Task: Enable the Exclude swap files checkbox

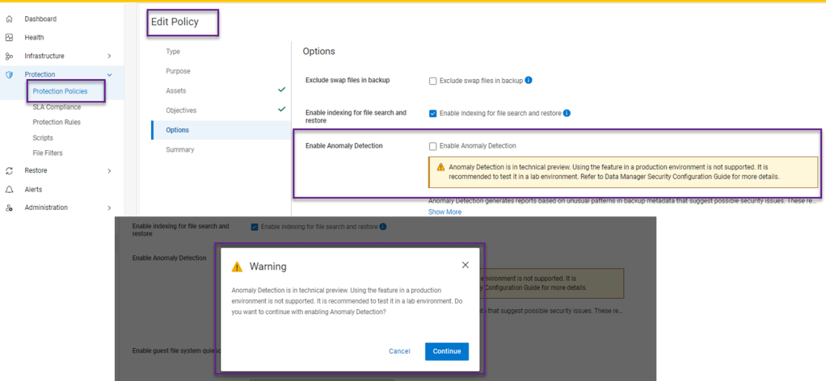Action: tap(433, 81)
